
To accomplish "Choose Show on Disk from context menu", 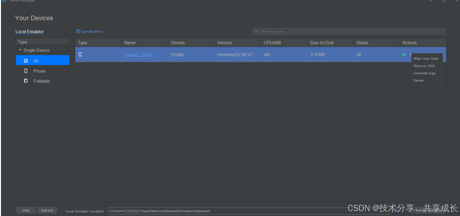I will [x=424, y=66].
